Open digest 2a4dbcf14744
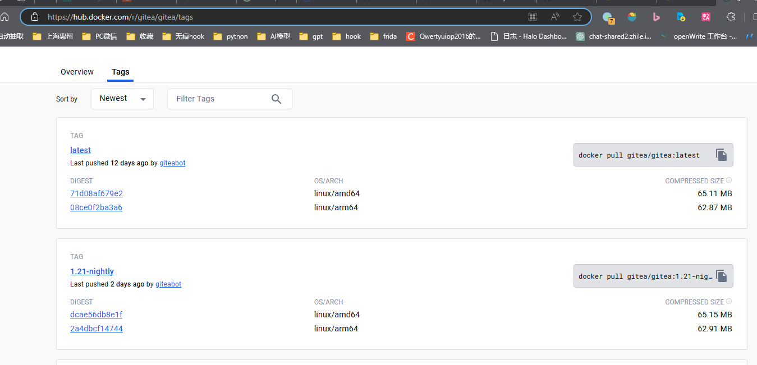 [97, 329]
